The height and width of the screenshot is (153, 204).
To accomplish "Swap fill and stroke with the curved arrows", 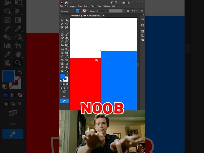I will tap(67, 75).
